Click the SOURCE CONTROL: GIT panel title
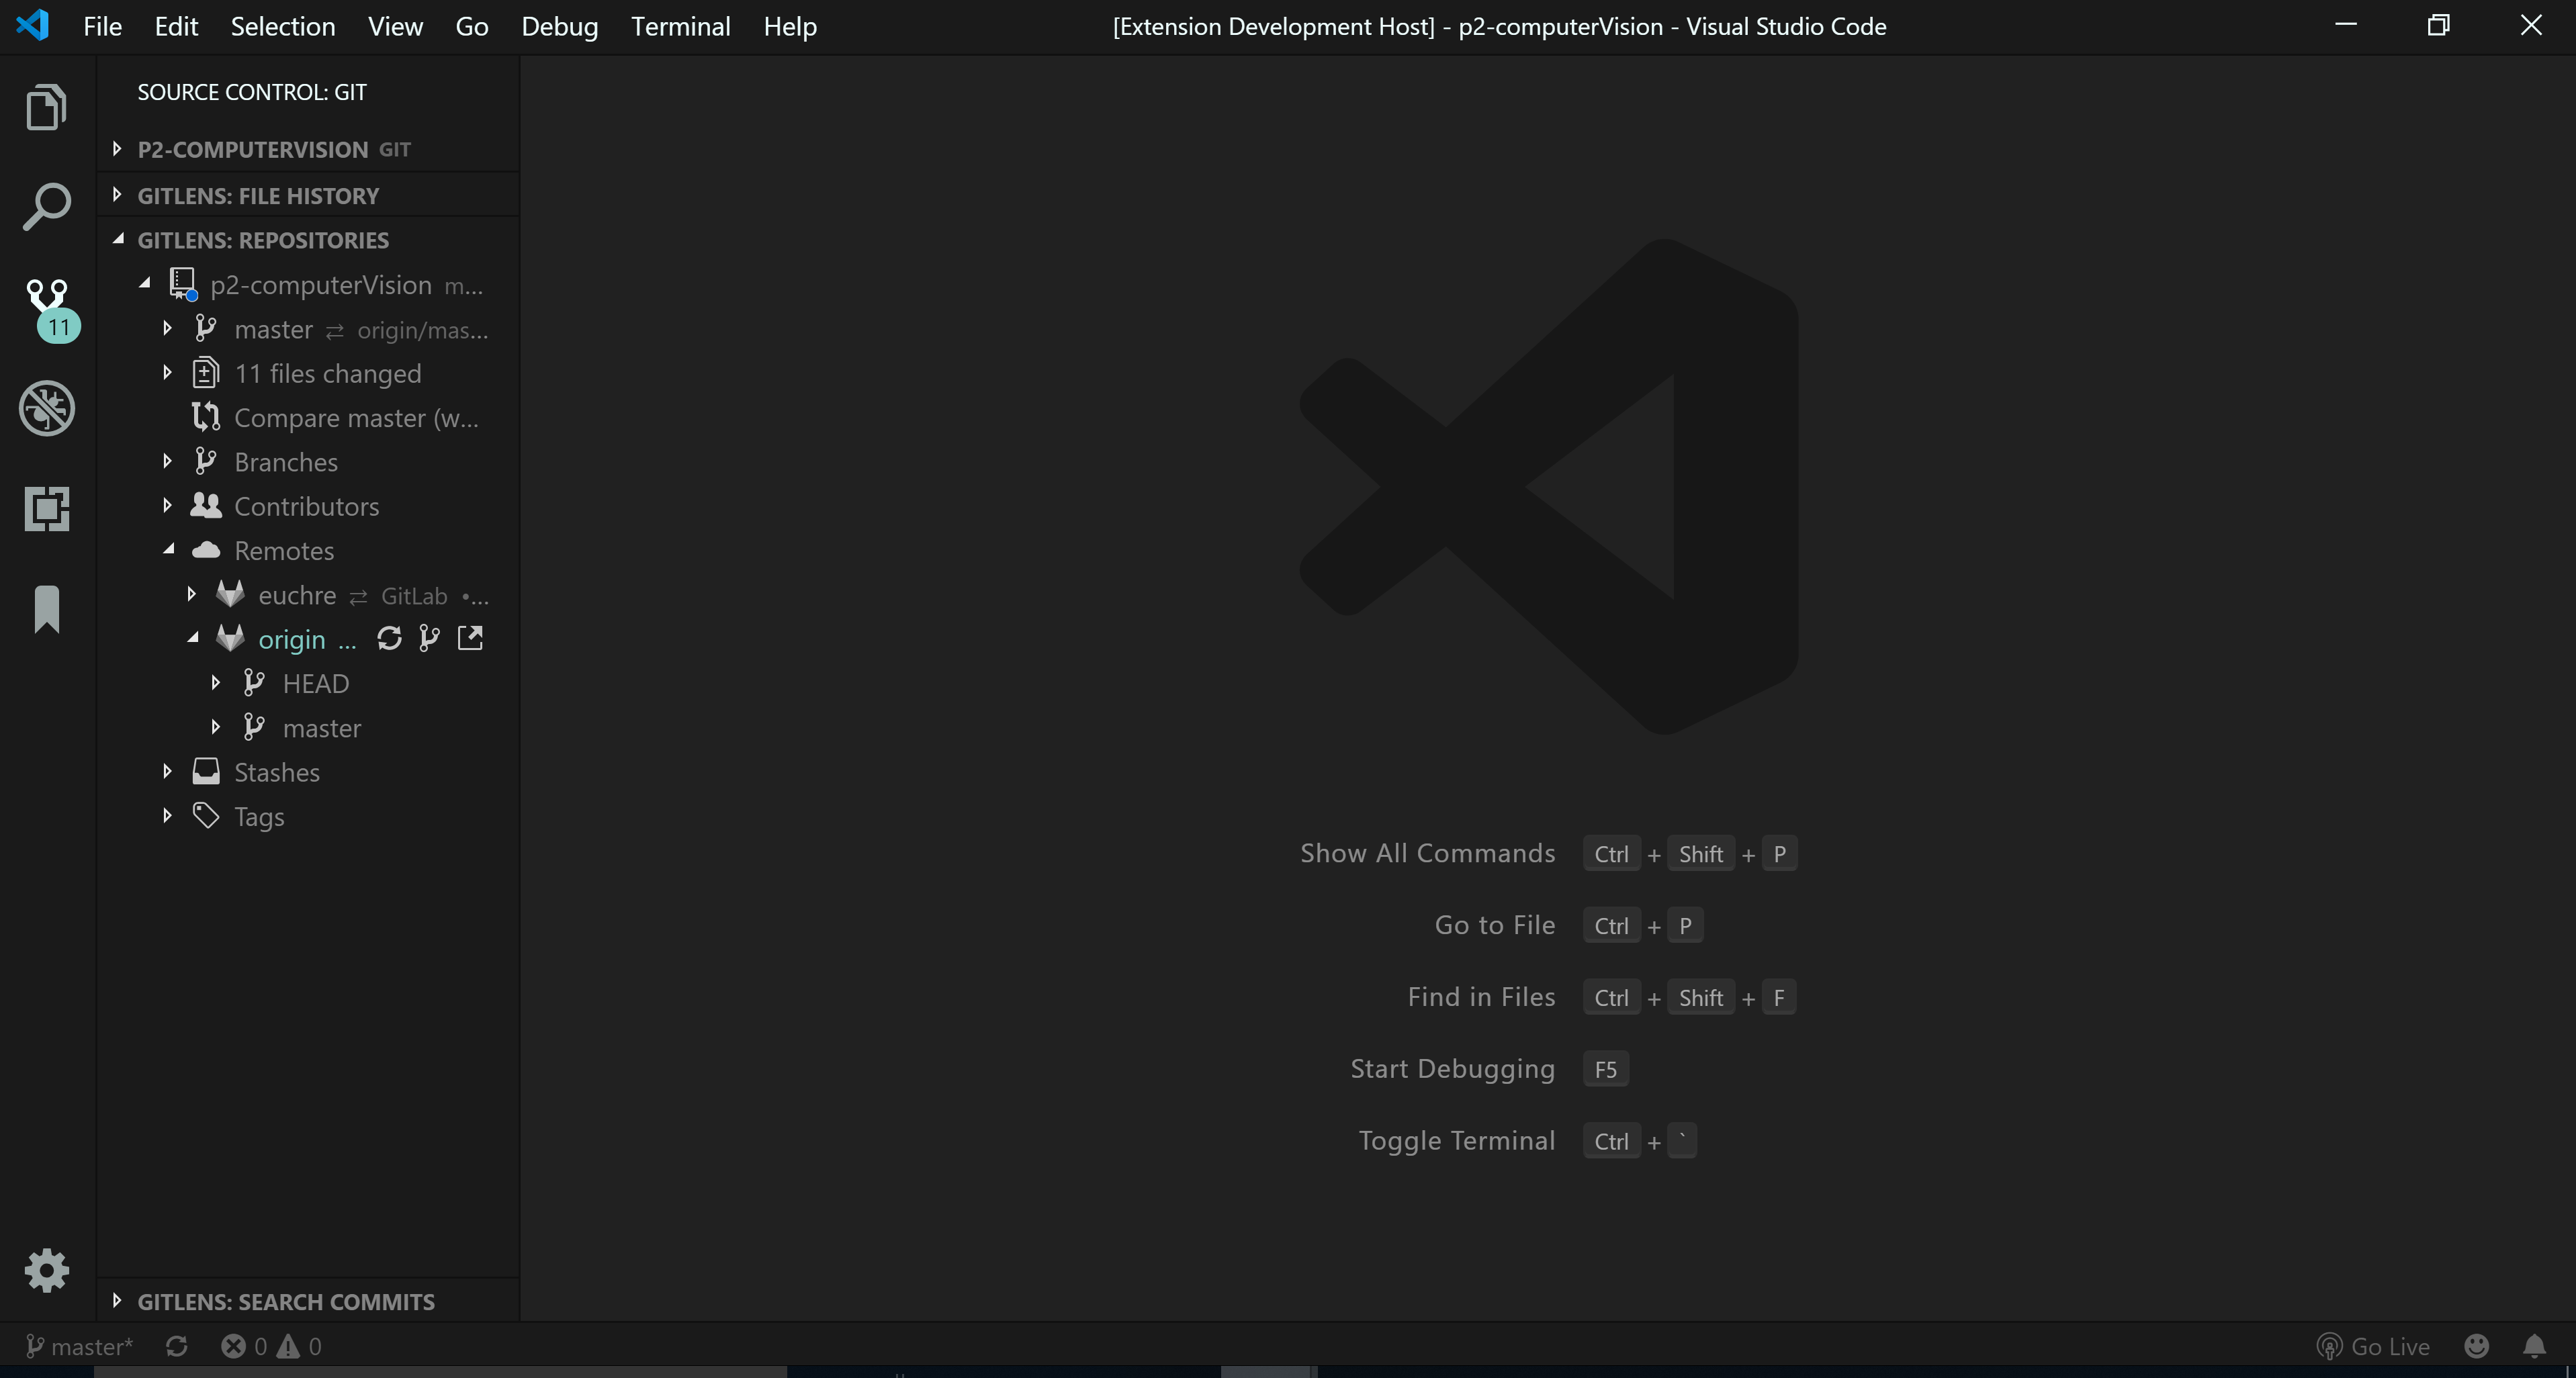 click(252, 92)
